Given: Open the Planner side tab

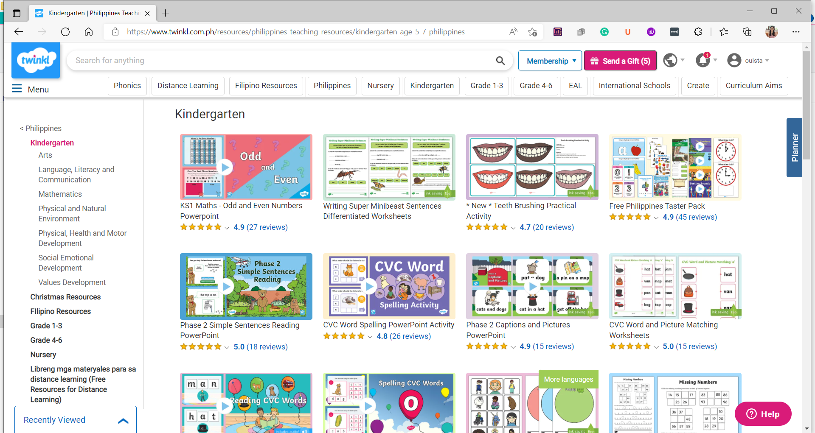Looking at the screenshot, I should pyautogui.click(x=794, y=147).
